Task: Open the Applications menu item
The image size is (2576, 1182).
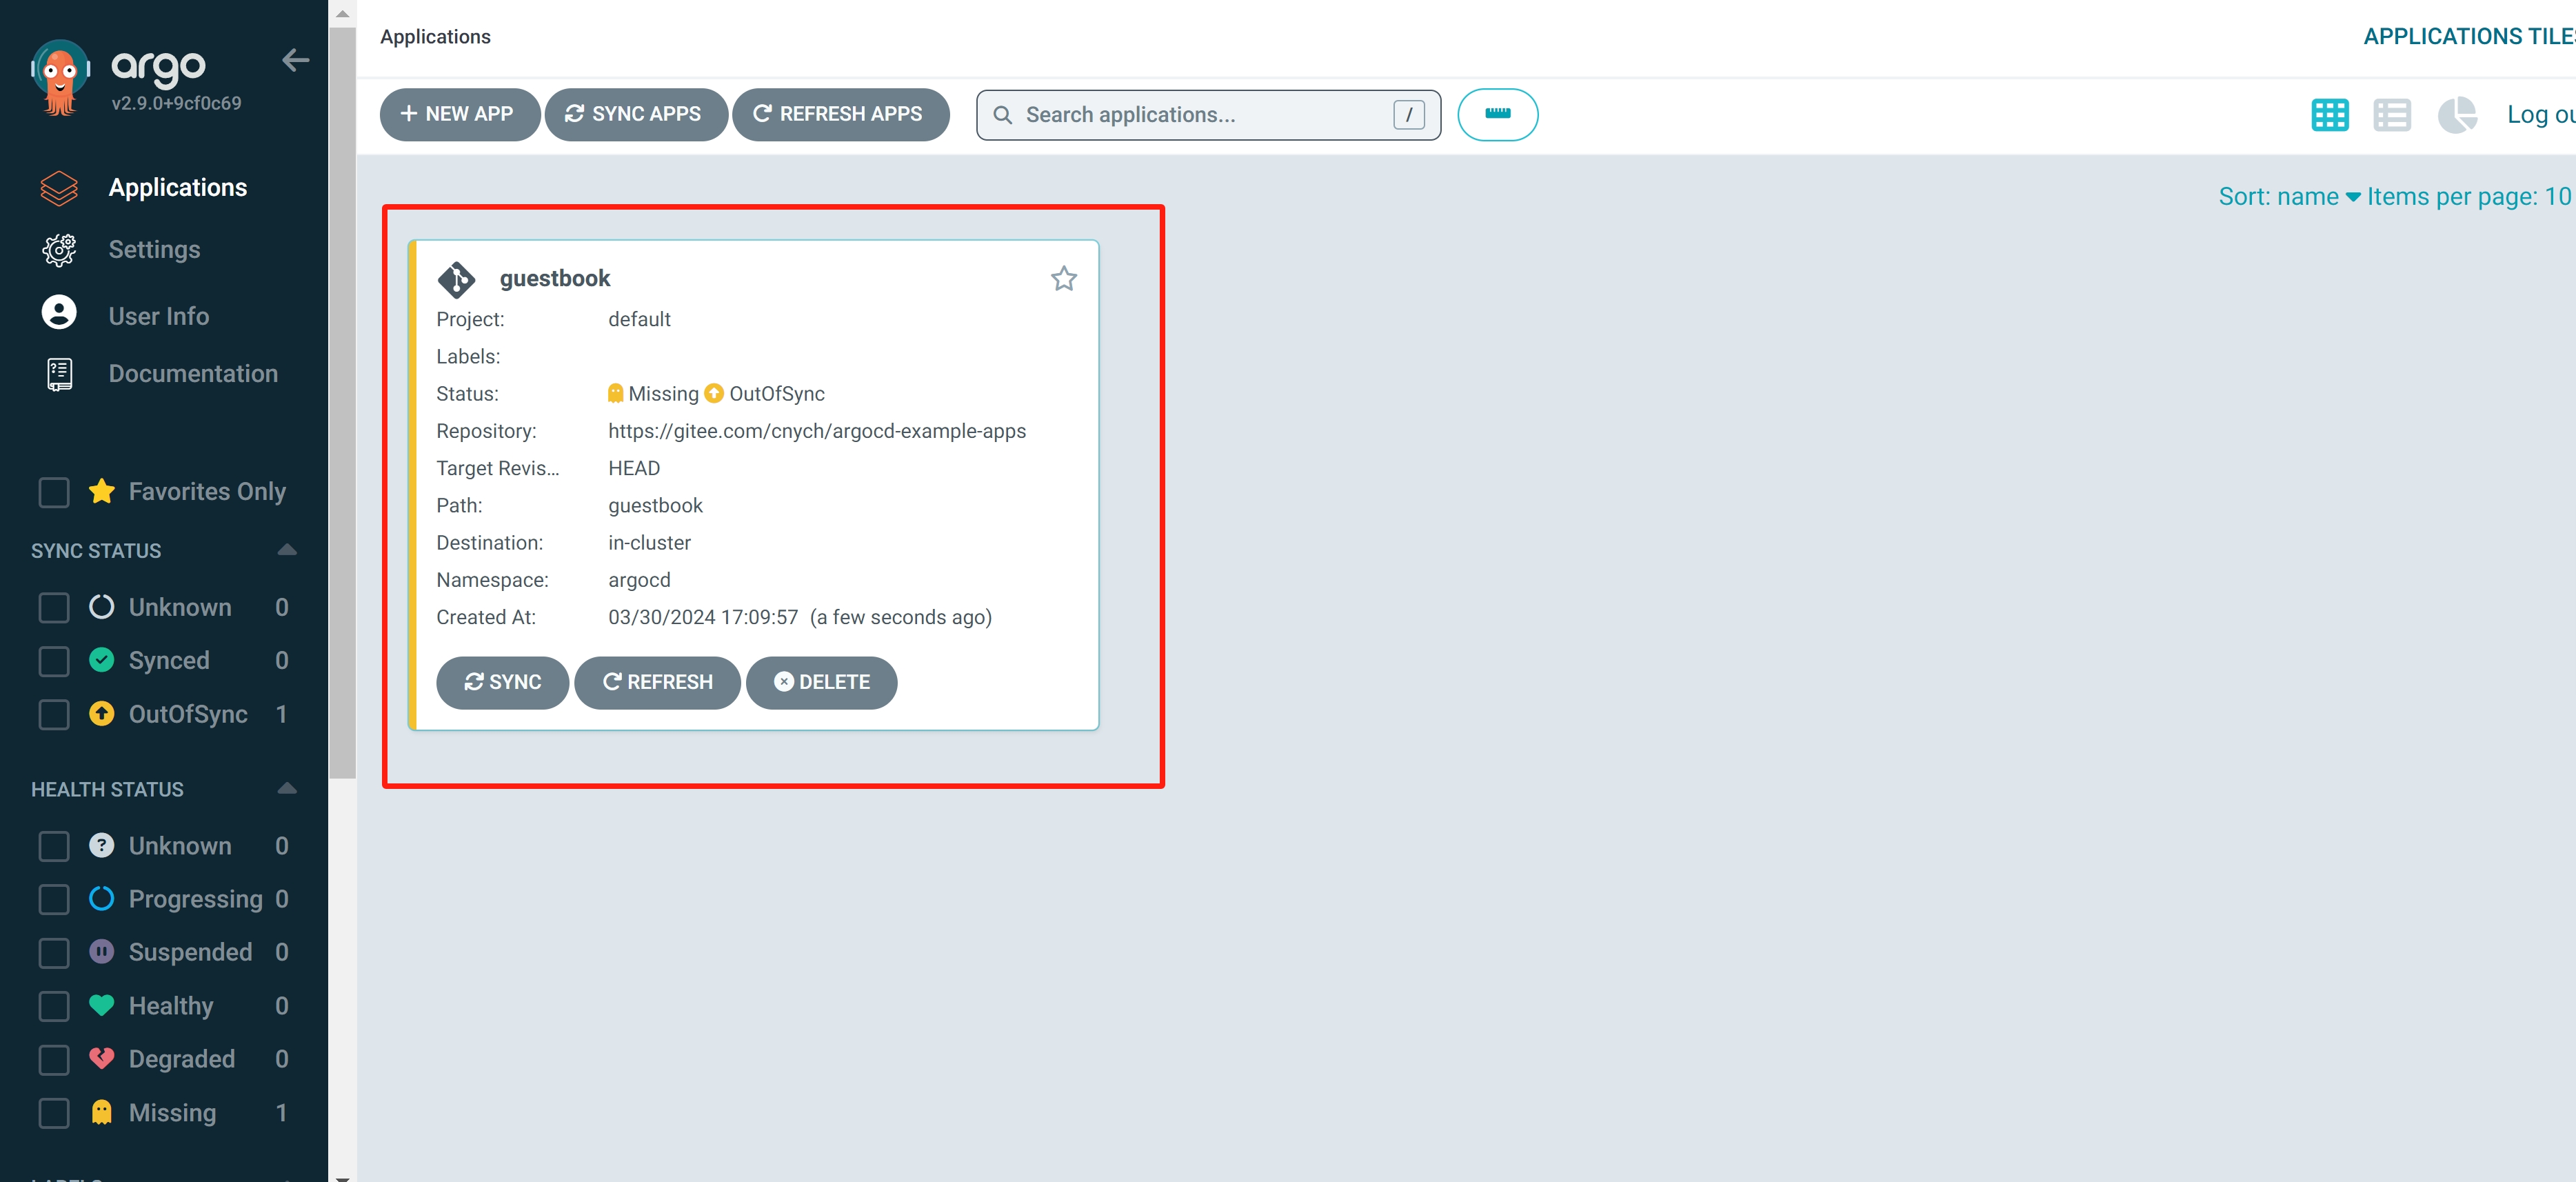Action: coord(177,188)
